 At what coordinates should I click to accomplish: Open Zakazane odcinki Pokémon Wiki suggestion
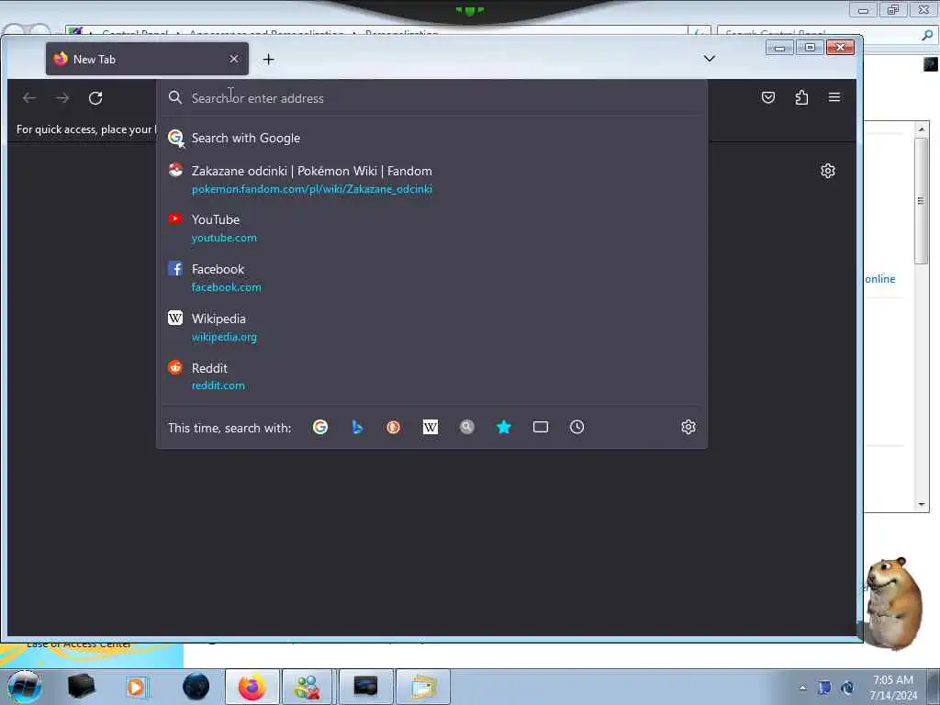431,179
